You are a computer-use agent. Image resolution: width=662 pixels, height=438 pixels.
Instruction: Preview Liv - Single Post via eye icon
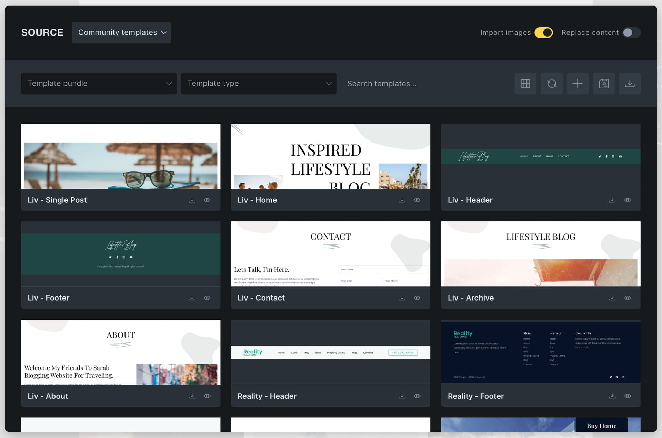tap(207, 200)
